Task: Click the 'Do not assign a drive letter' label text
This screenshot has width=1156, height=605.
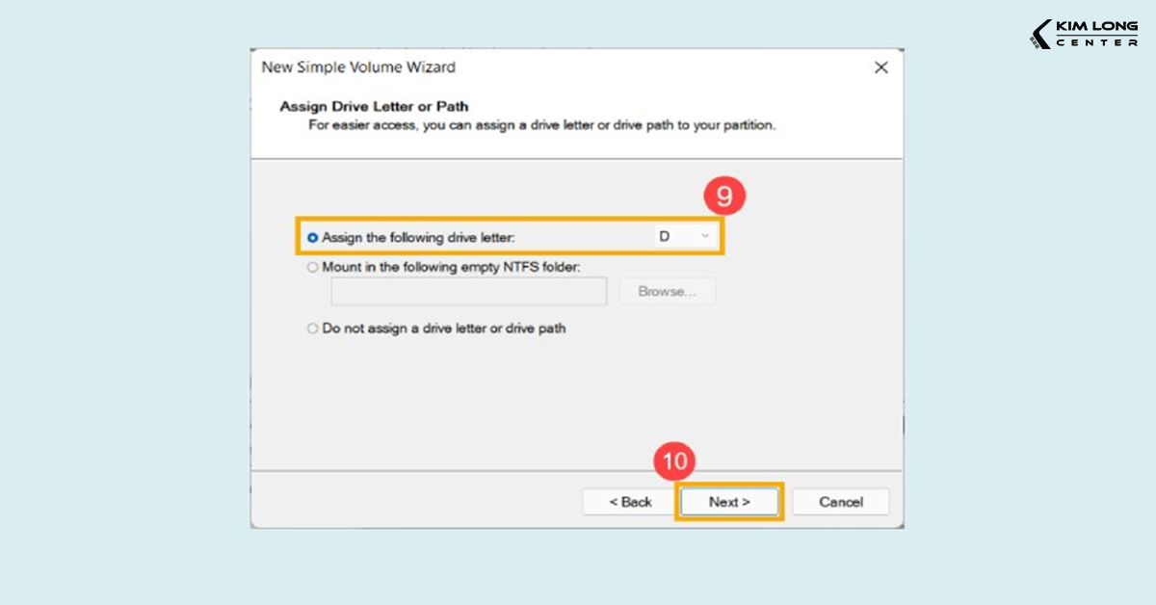Action: (443, 329)
